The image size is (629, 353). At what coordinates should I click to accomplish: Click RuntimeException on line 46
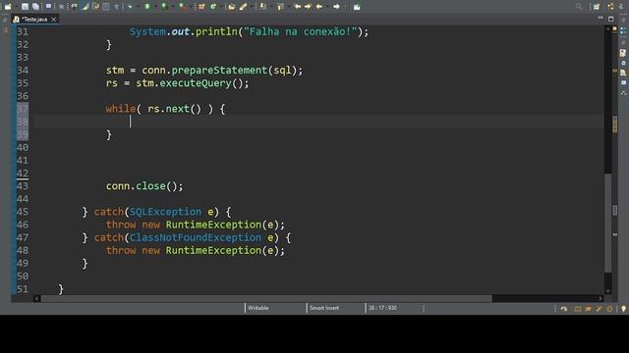click(213, 225)
